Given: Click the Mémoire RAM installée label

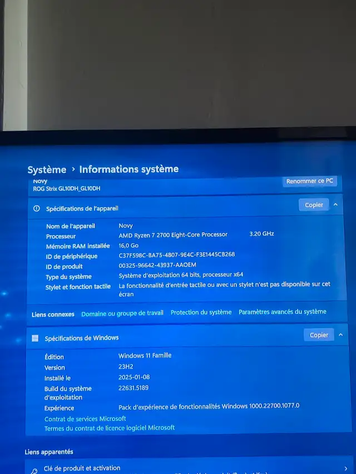Looking at the screenshot, I should pyautogui.click(x=78, y=246).
